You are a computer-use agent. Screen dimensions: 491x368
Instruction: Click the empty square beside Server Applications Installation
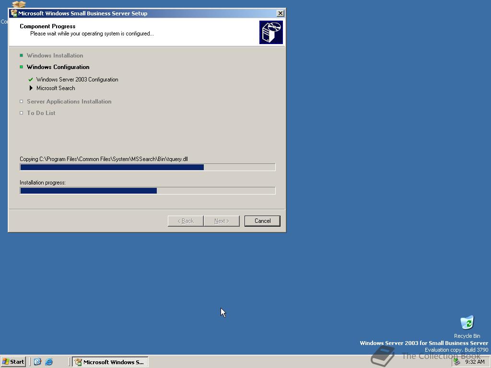(21, 102)
